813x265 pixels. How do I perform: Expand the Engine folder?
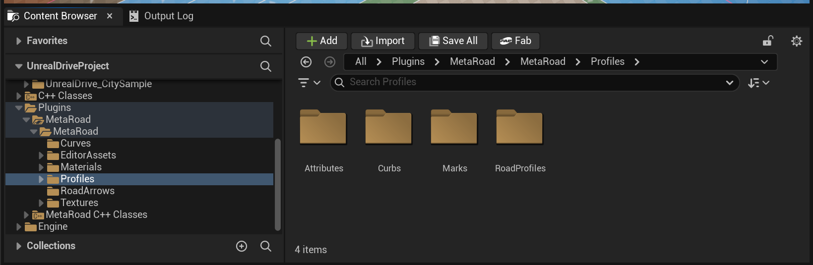click(x=19, y=227)
